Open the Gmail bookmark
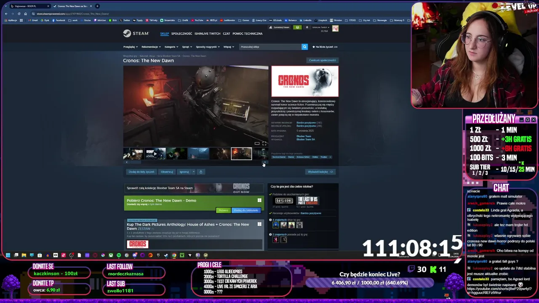Screen dimensions: 539x303 tap(33, 20)
